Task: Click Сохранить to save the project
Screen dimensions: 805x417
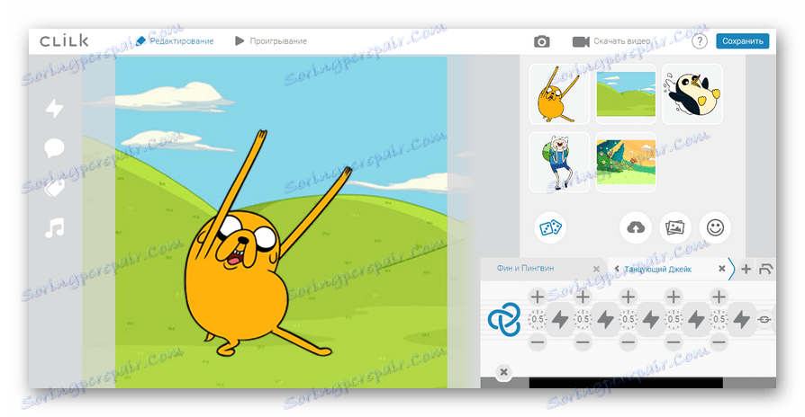Action: 742,41
